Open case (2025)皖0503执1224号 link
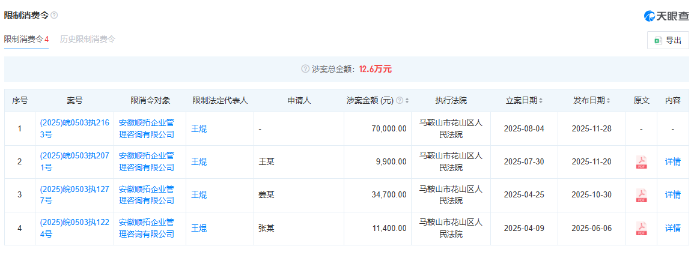Screen dimensions: 694x273 (74, 228)
